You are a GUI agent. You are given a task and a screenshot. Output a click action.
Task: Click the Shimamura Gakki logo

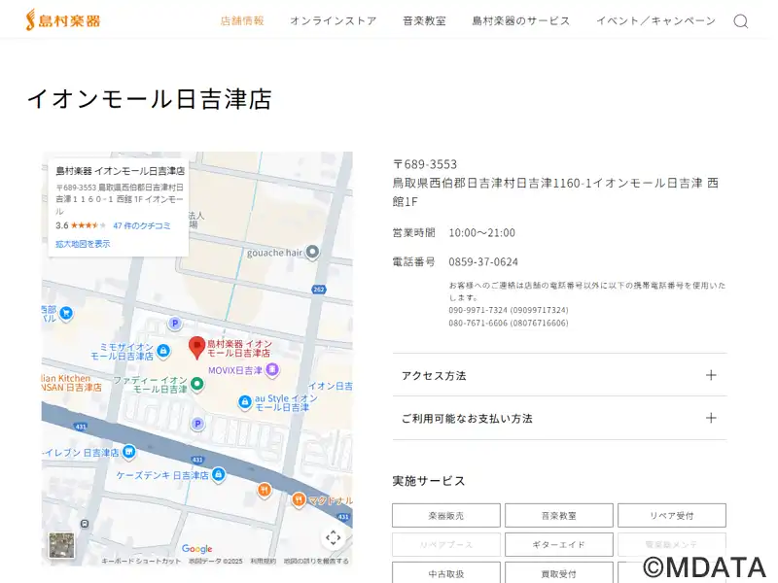coord(63,20)
